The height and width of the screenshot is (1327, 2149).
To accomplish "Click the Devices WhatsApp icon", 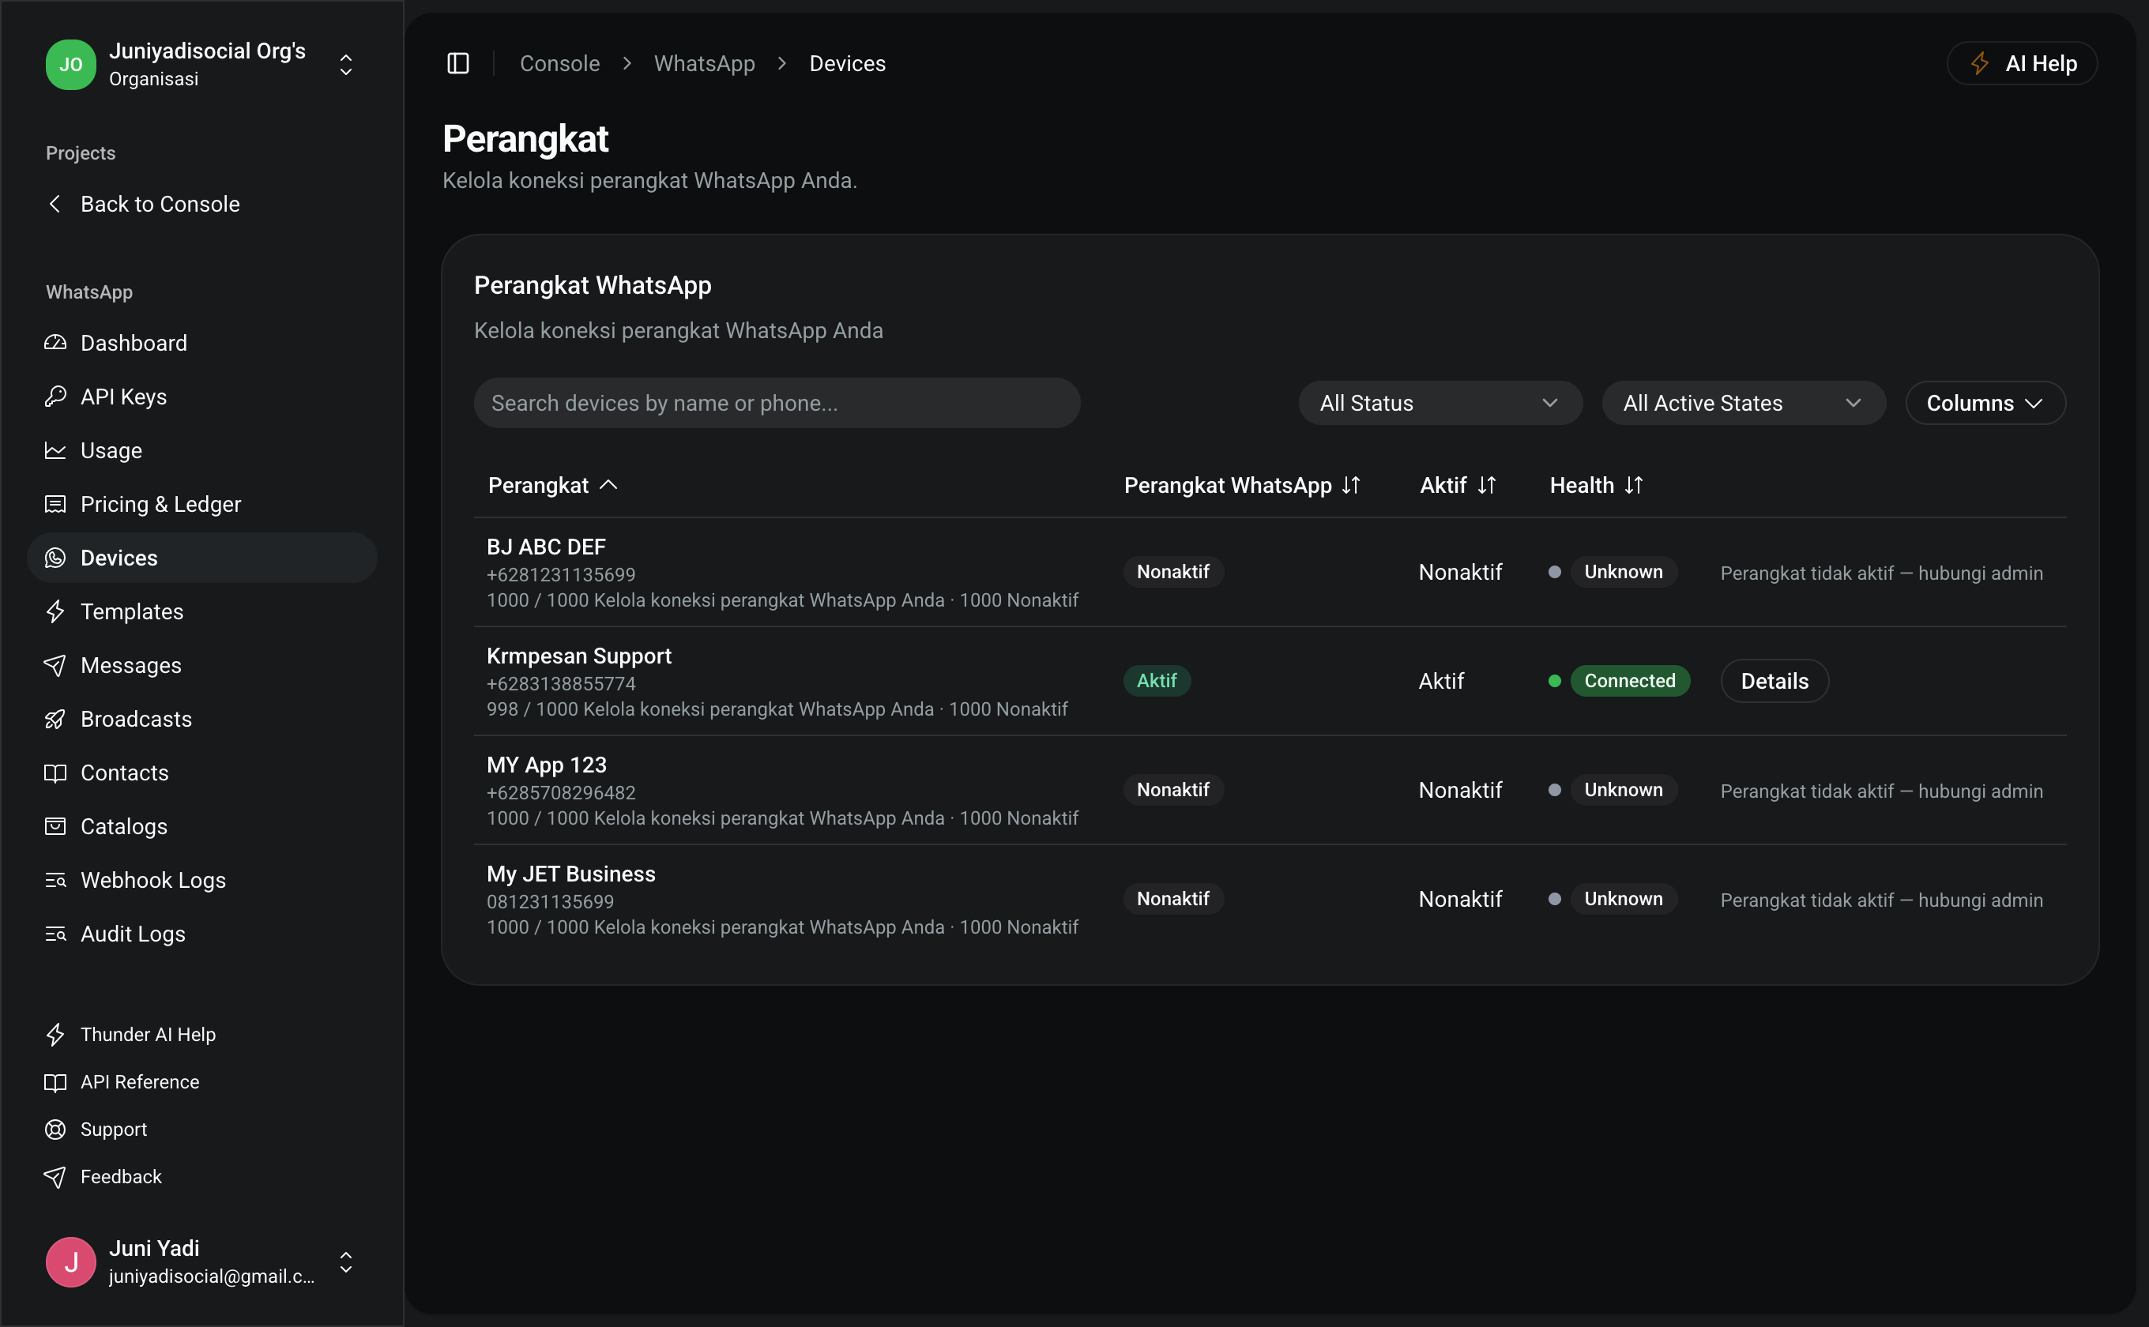I will [55, 558].
